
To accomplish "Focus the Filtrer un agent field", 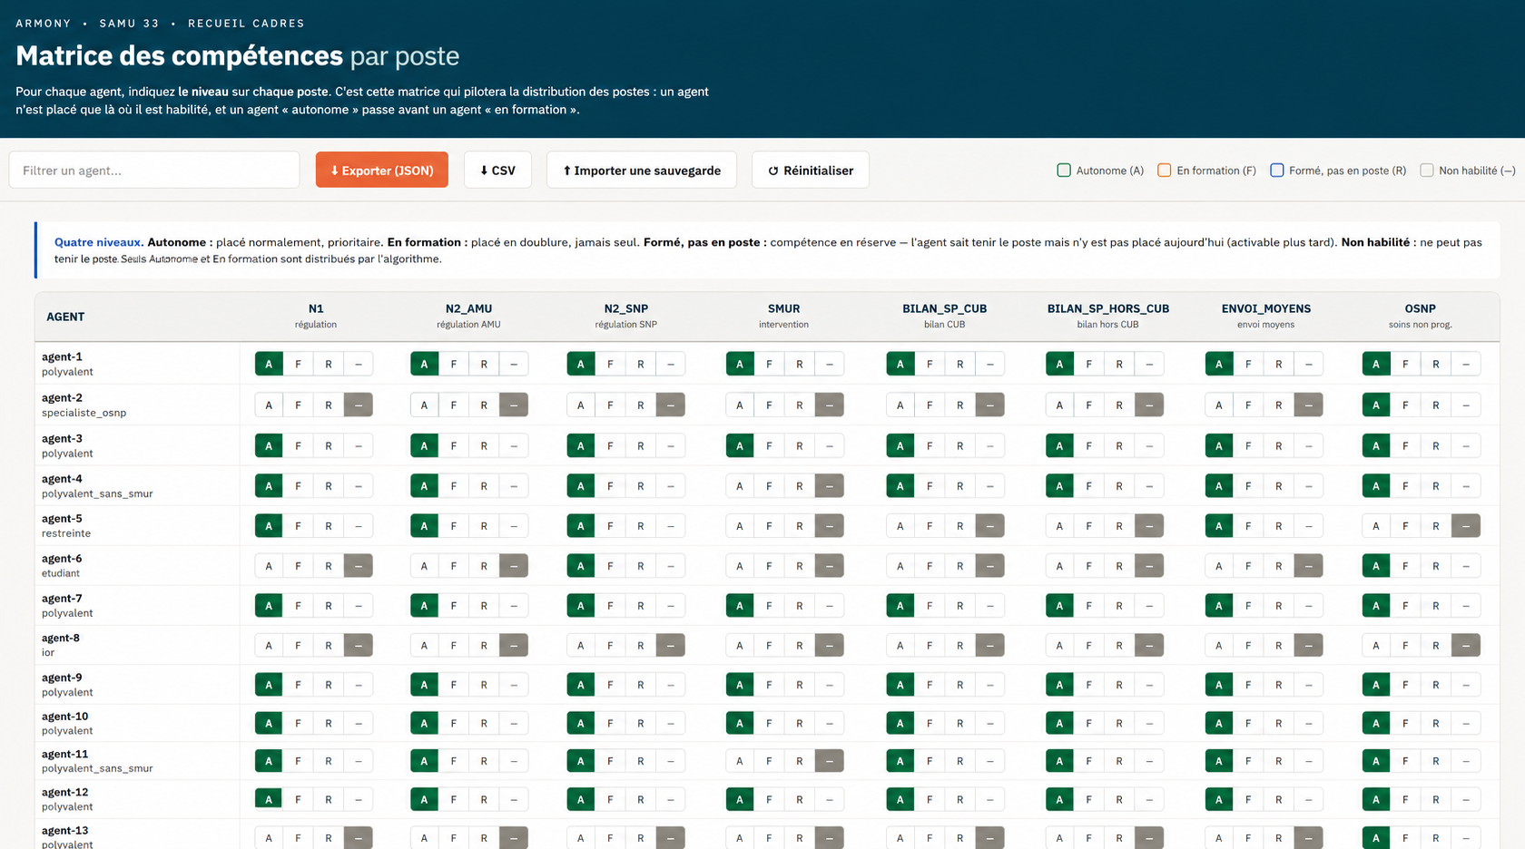I will (154, 170).
